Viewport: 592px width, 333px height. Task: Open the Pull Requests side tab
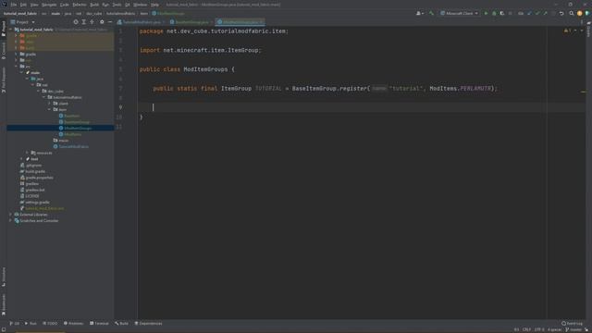tap(4, 80)
